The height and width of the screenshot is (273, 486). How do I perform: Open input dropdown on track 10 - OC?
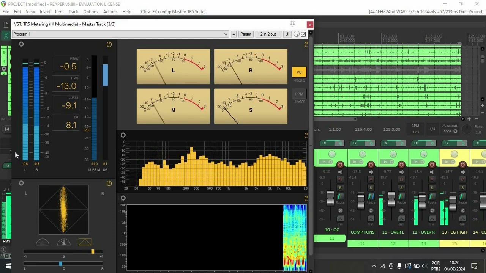pyautogui.click(x=326, y=162)
